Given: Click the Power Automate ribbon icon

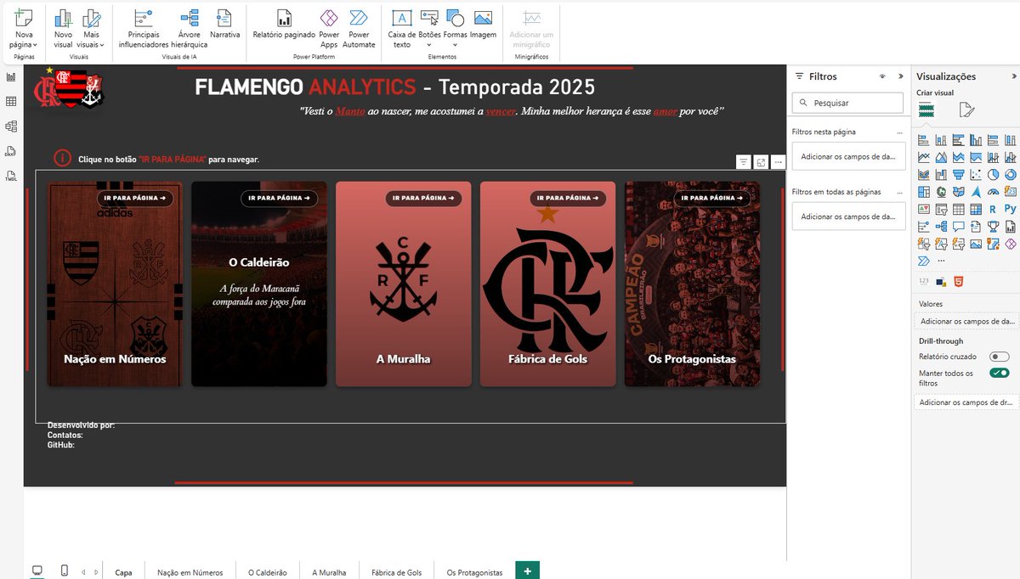Looking at the screenshot, I should click(x=359, y=29).
